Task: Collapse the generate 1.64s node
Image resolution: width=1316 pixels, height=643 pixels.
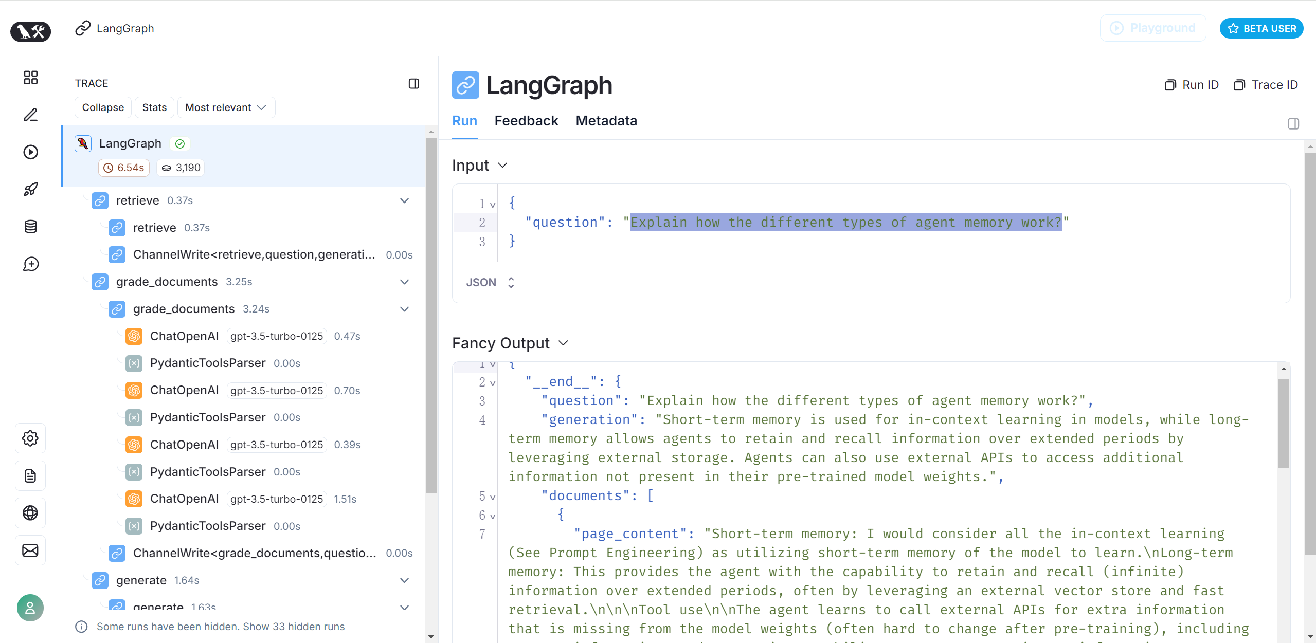Action: pyautogui.click(x=405, y=580)
